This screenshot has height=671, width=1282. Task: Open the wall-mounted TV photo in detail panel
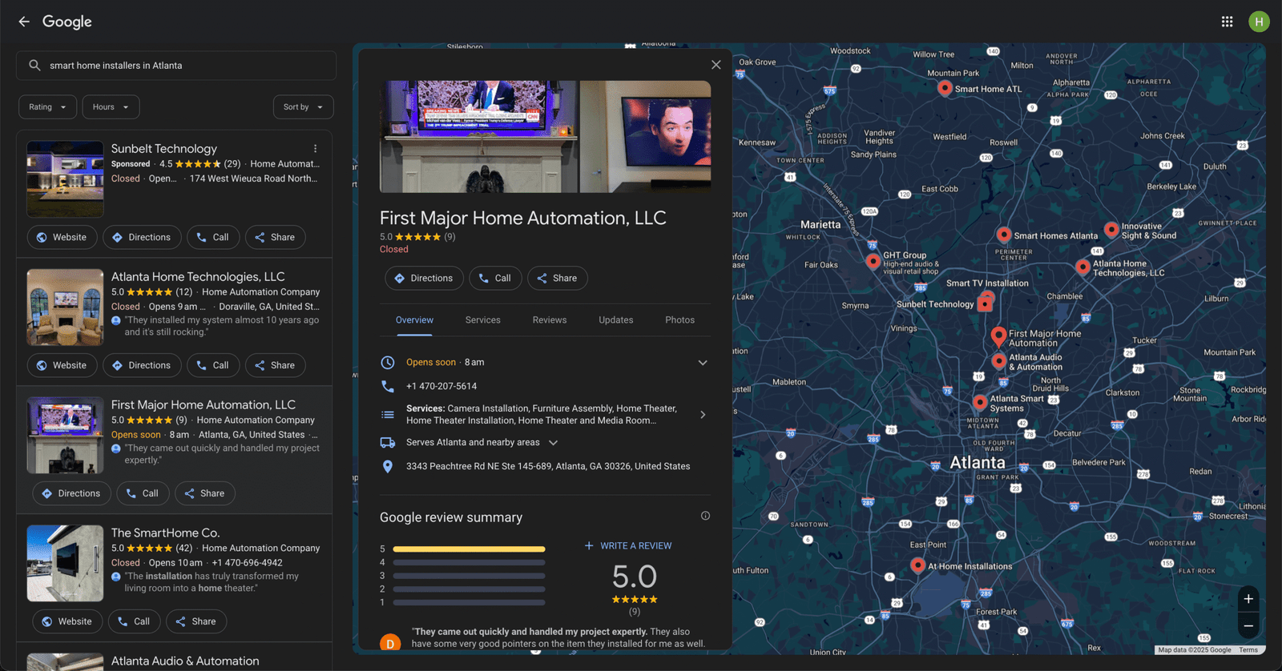tap(645, 136)
